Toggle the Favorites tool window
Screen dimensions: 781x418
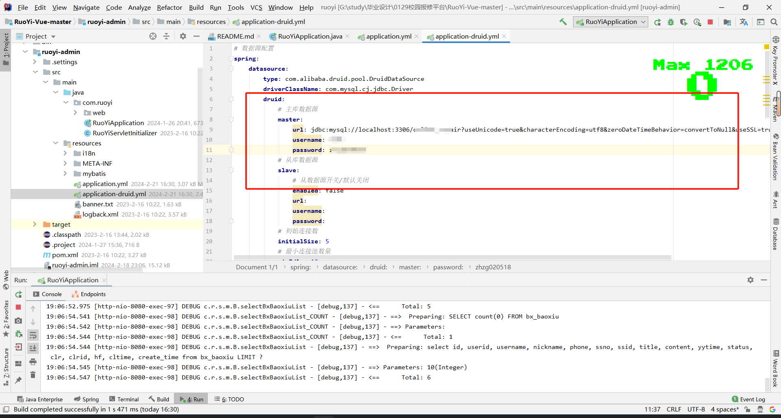(6, 318)
